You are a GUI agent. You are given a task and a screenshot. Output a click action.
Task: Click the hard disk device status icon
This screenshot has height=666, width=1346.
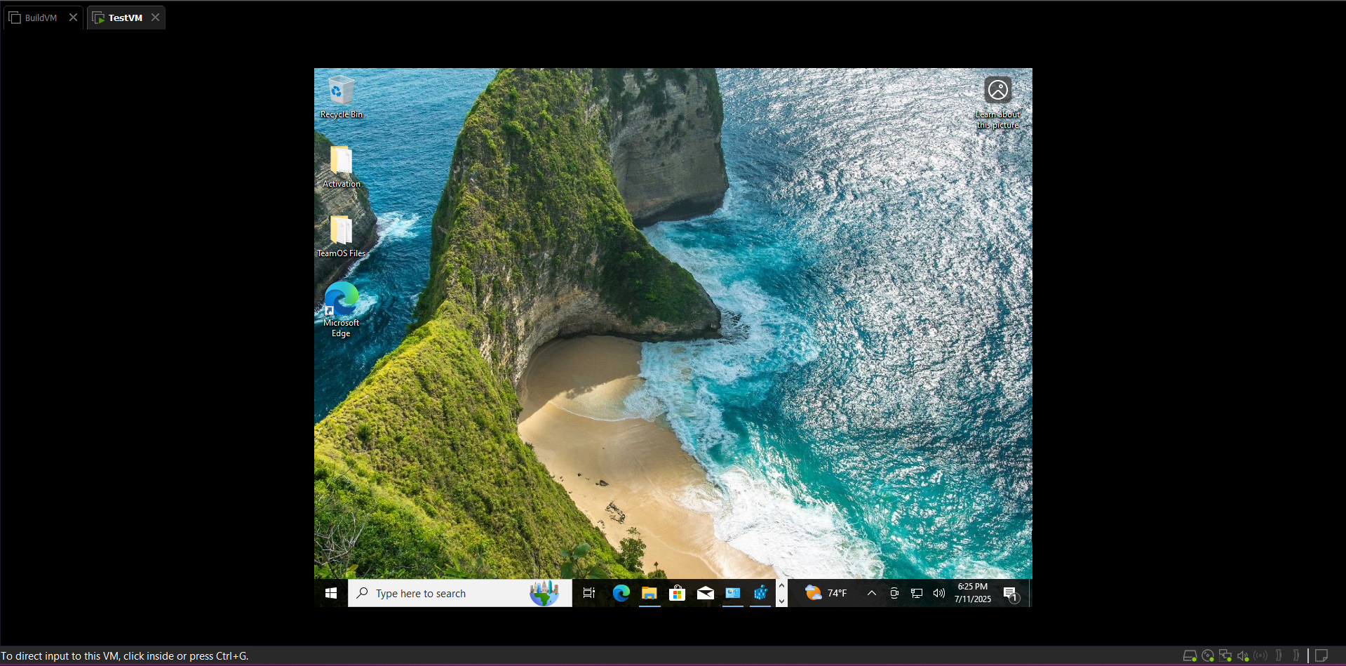click(1190, 656)
